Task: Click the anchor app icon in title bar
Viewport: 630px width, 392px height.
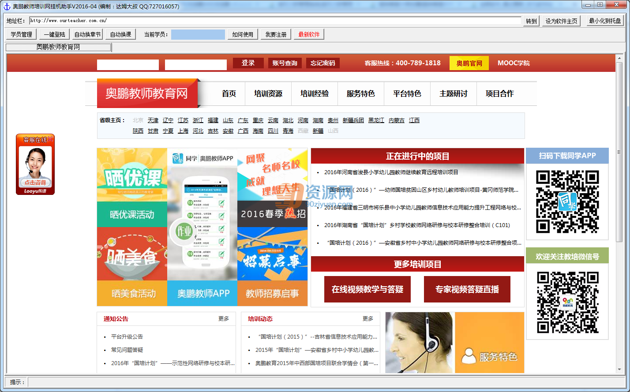Action: coord(7,6)
